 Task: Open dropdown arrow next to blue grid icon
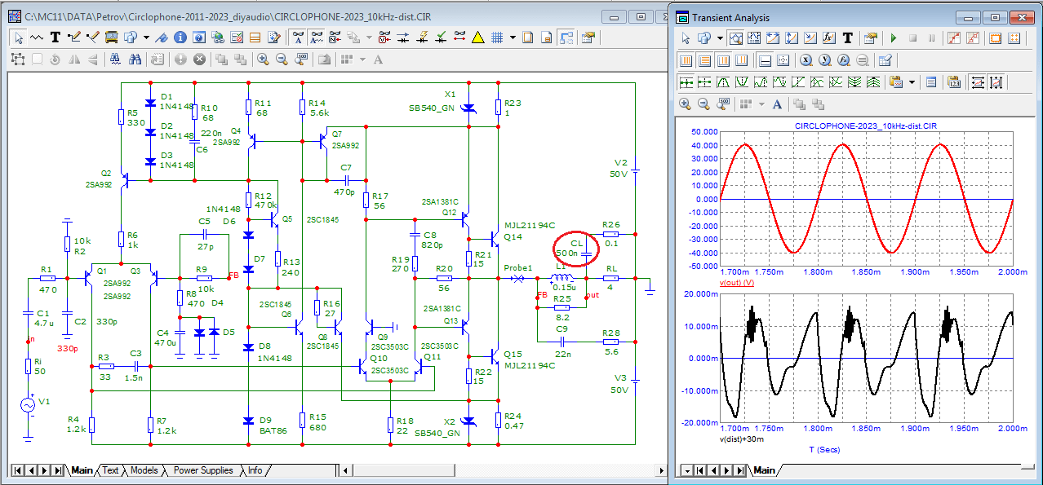coord(513,37)
